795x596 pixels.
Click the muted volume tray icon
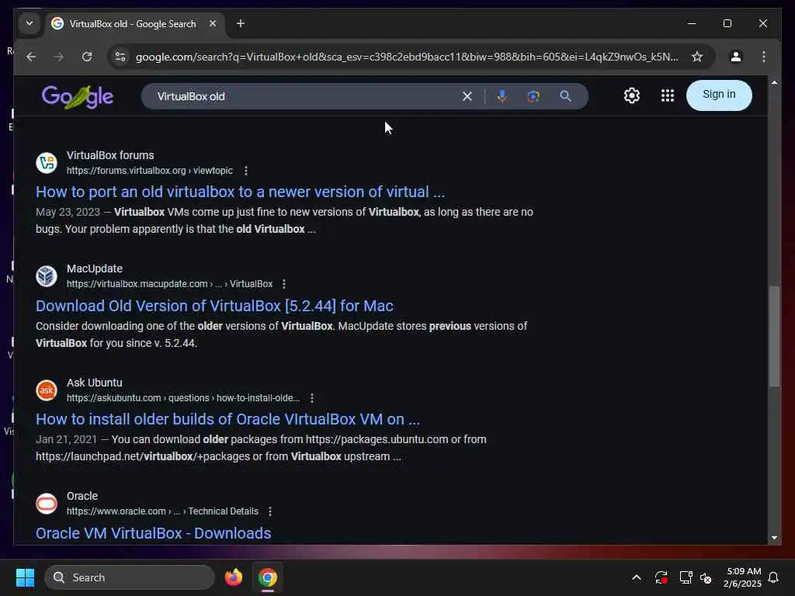[705, 577]
